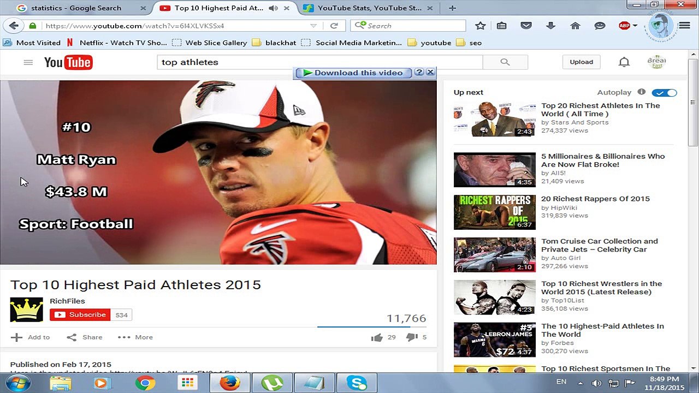Open the Top 10 Richest Wrestlers thumbnail
Viewport: 699px width, 393px height.
[x=495, y=297]
